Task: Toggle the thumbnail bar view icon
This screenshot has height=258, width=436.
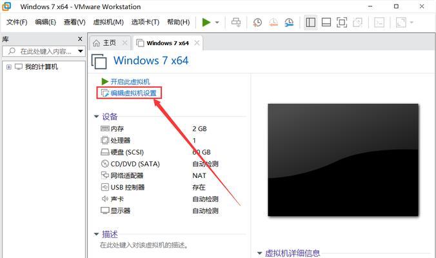Action: [326, 22]
